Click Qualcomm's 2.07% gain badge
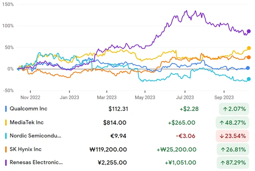 (235, 108)
